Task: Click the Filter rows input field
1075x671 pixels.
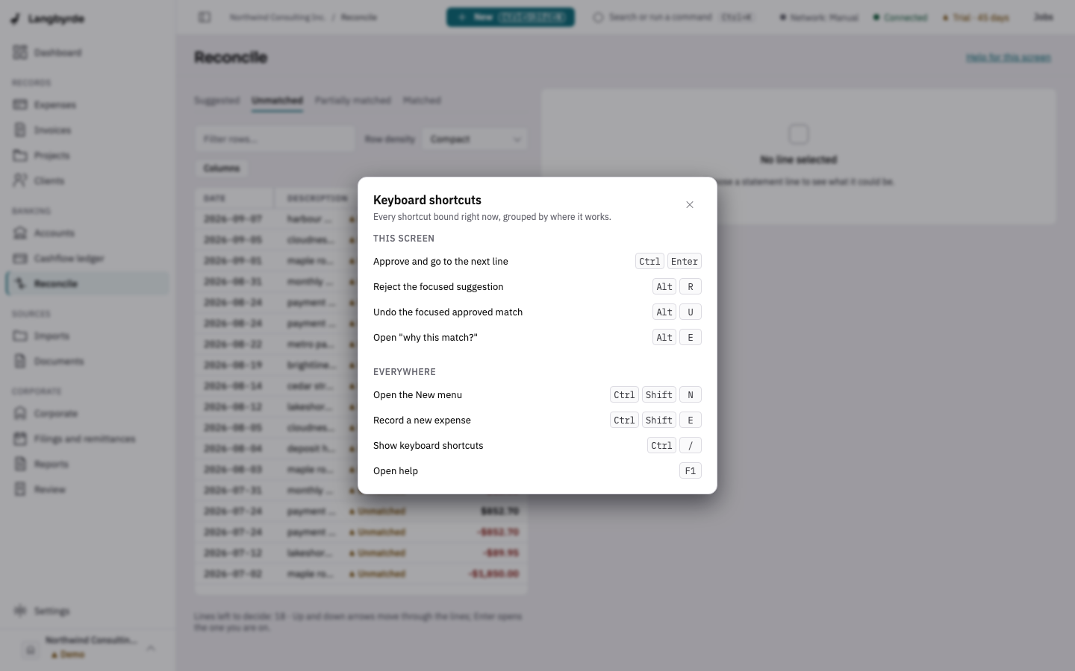Action: (275, 139)
